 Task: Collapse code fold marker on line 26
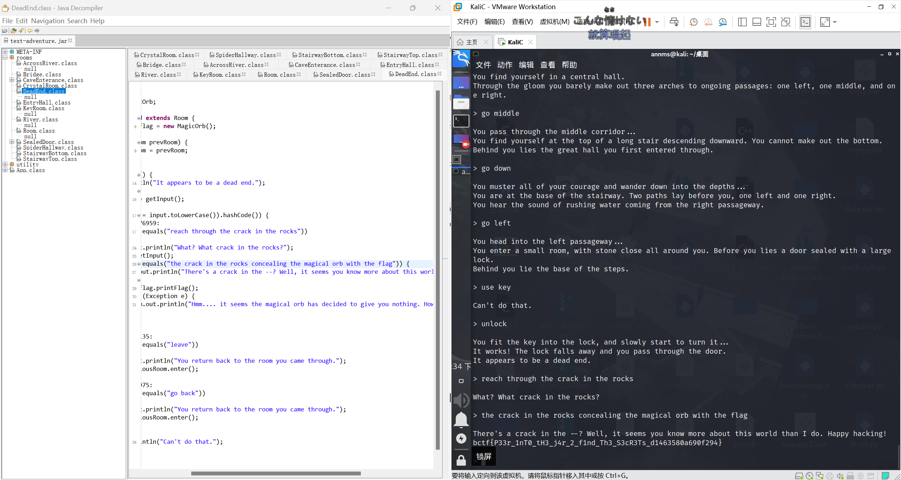click(139, 264)
